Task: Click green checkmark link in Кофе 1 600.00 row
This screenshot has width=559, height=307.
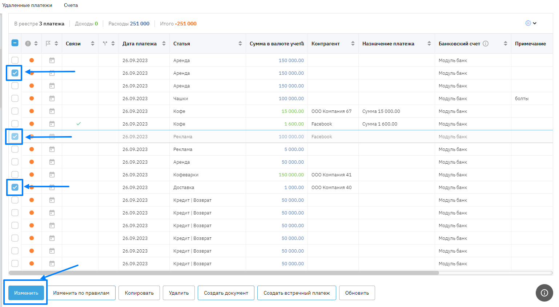Action: point(79,124)
